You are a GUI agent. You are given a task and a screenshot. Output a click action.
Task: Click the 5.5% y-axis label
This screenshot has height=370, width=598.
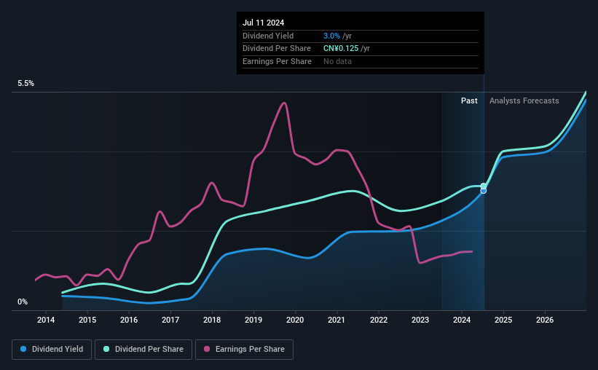point(26,84)
